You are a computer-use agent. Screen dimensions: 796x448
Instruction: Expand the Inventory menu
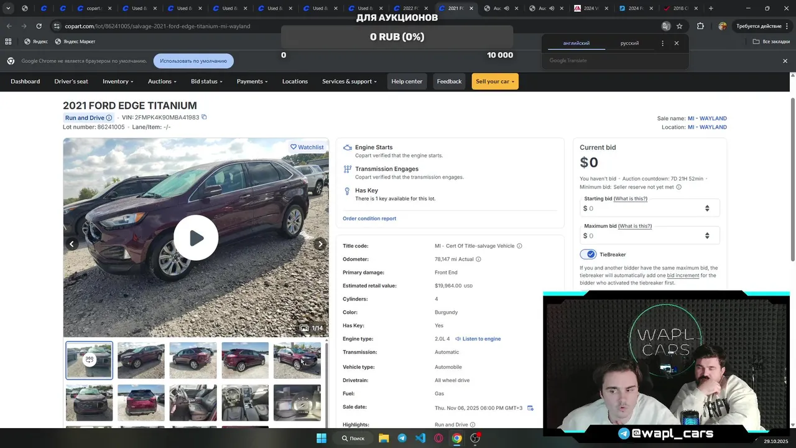point(118,82)
